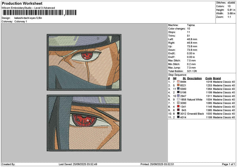Viewport: 237px width, 167px height.
Task: Click the red swatch beside stitch count 1341
Action: 179,106
